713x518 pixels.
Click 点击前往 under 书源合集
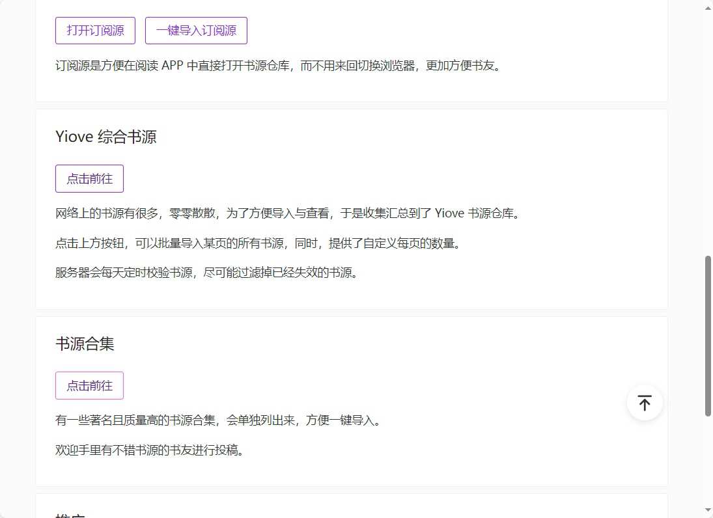pyautogui.click(x=89, y=386)
